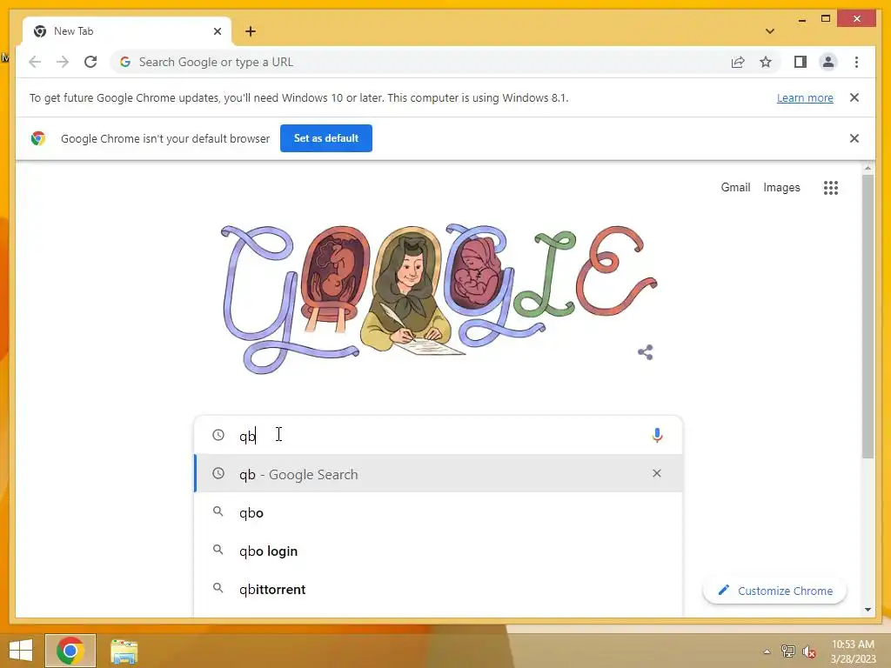
Task: Open the profile avatar menu
Action: pos(828,62)
